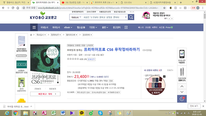Click the Totoro 2019 diary thumbnail

[21, 82]
